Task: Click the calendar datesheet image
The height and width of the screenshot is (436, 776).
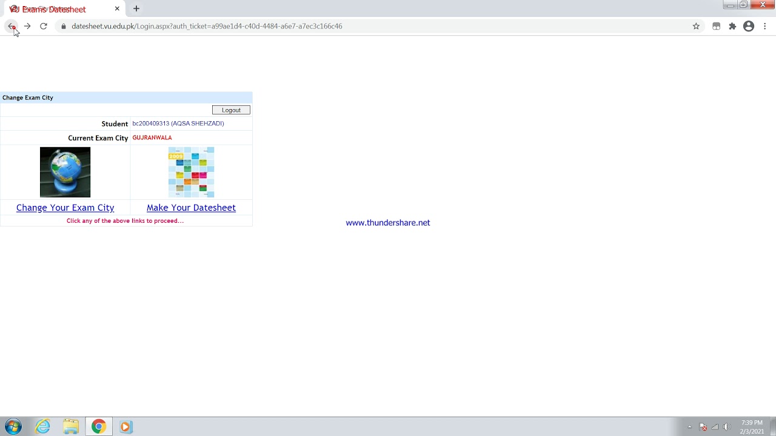Action: click(191, 172)
